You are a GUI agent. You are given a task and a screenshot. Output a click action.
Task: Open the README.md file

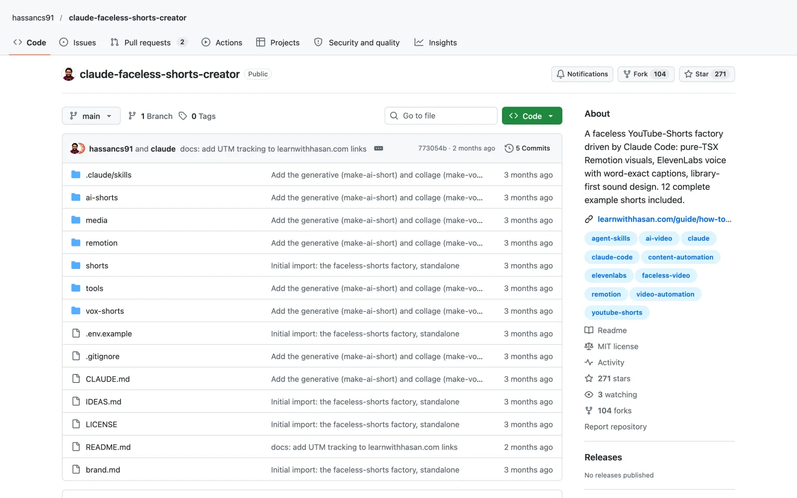click(108, 447)
